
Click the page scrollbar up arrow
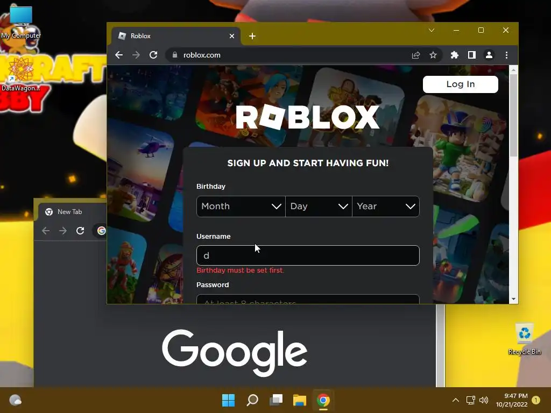513,70
